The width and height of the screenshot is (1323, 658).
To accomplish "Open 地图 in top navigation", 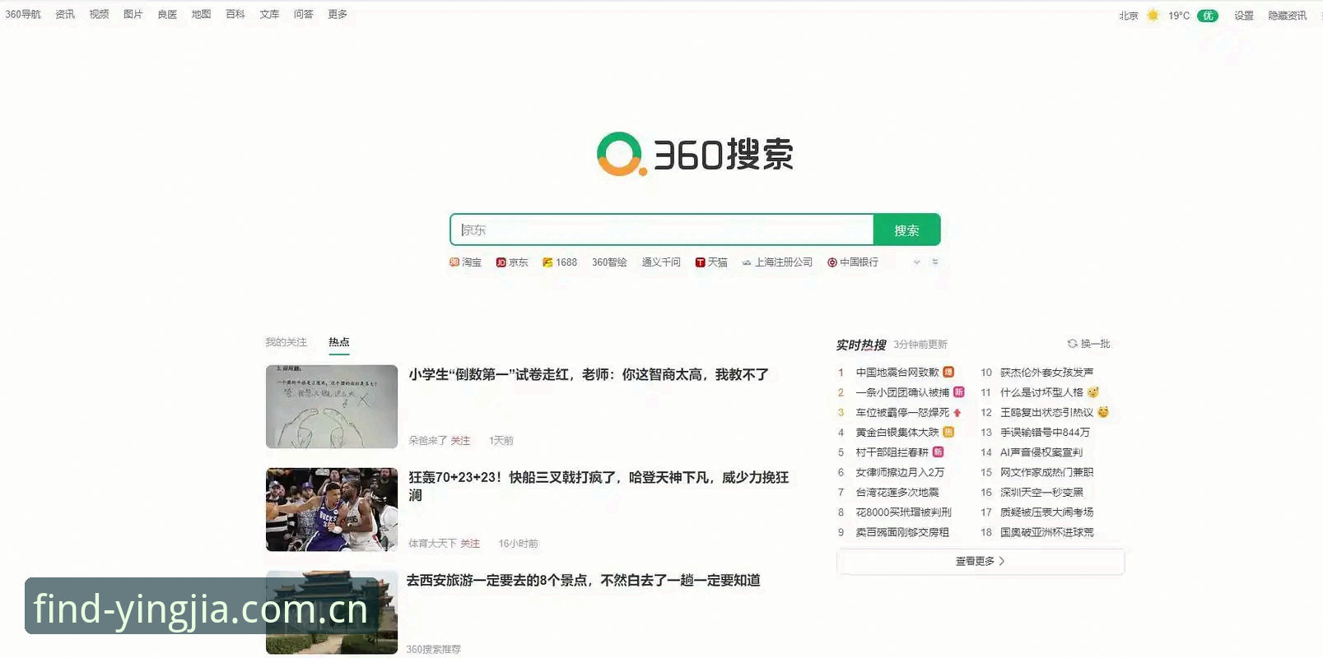I will tap(201, 14).
